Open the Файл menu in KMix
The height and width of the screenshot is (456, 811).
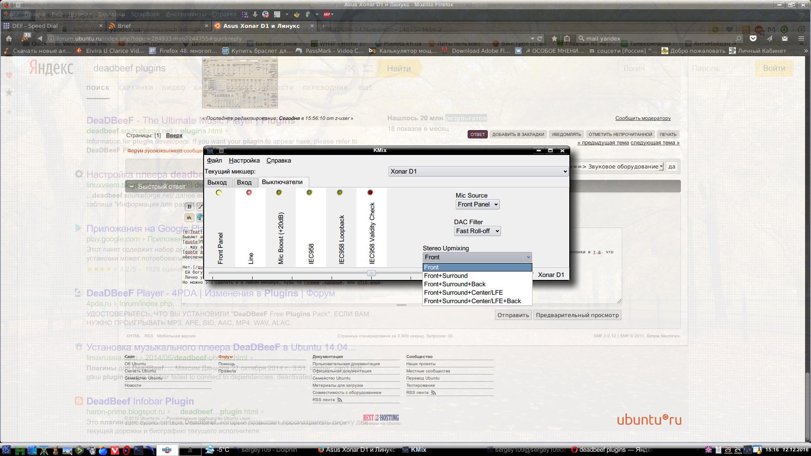[214, 160]
